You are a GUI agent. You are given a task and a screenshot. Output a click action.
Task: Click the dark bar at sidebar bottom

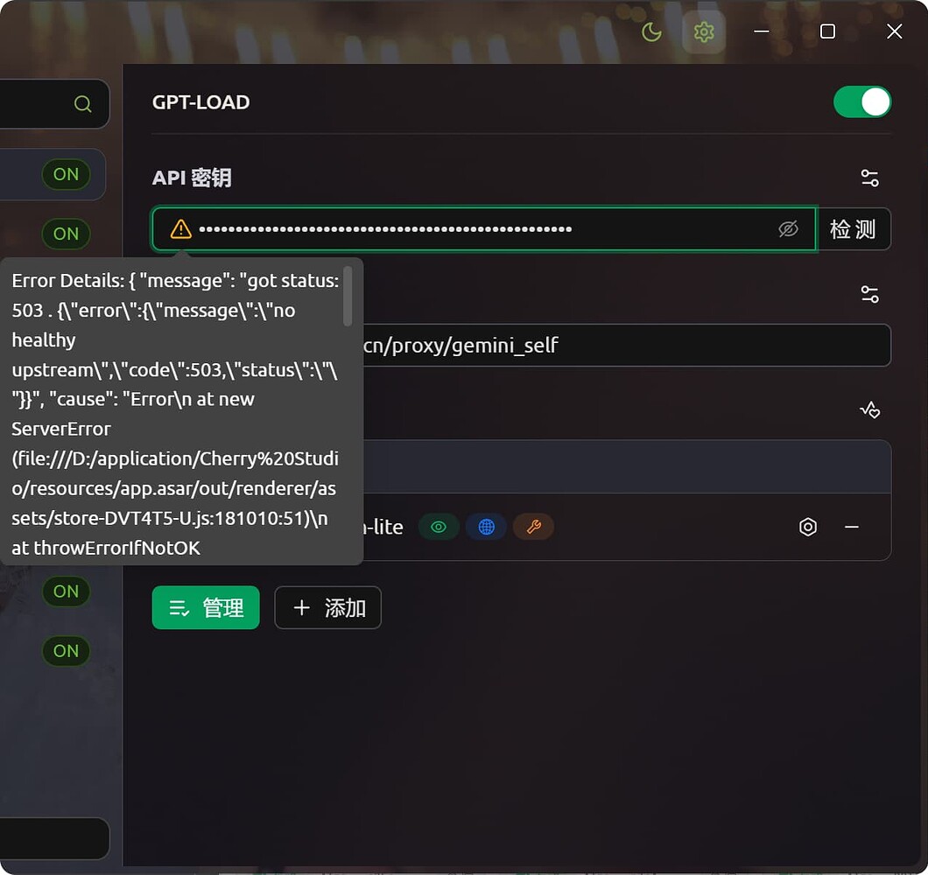tap(54, 838)
